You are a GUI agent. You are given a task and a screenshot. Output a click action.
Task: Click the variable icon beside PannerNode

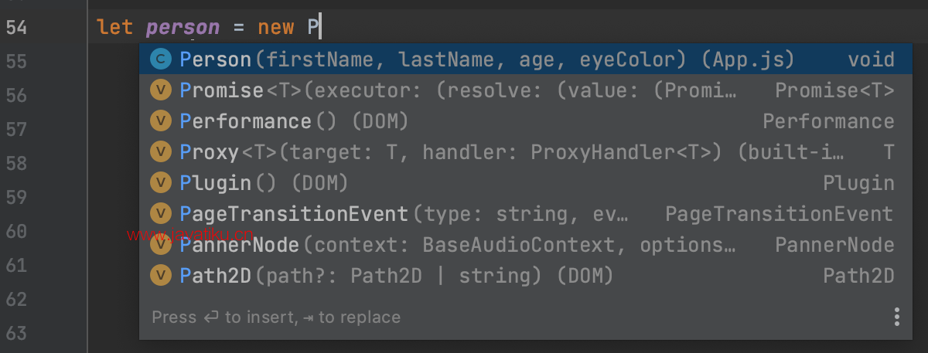point(160,245)
